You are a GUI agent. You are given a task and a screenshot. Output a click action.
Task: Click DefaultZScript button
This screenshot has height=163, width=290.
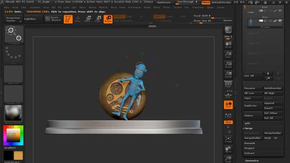click(x=221, y=2)
